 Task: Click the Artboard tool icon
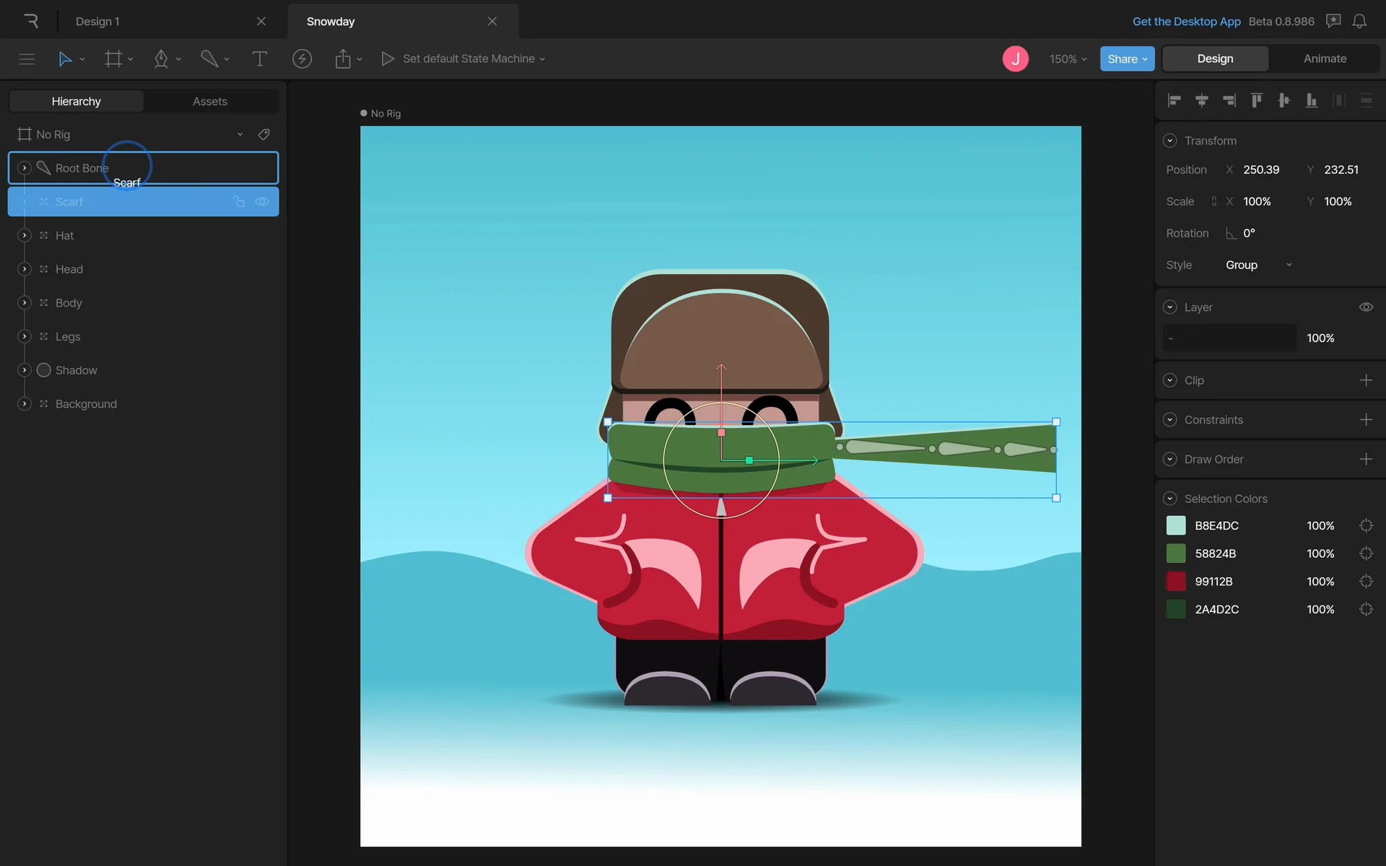pyautogui.click(x=113, y=59)
